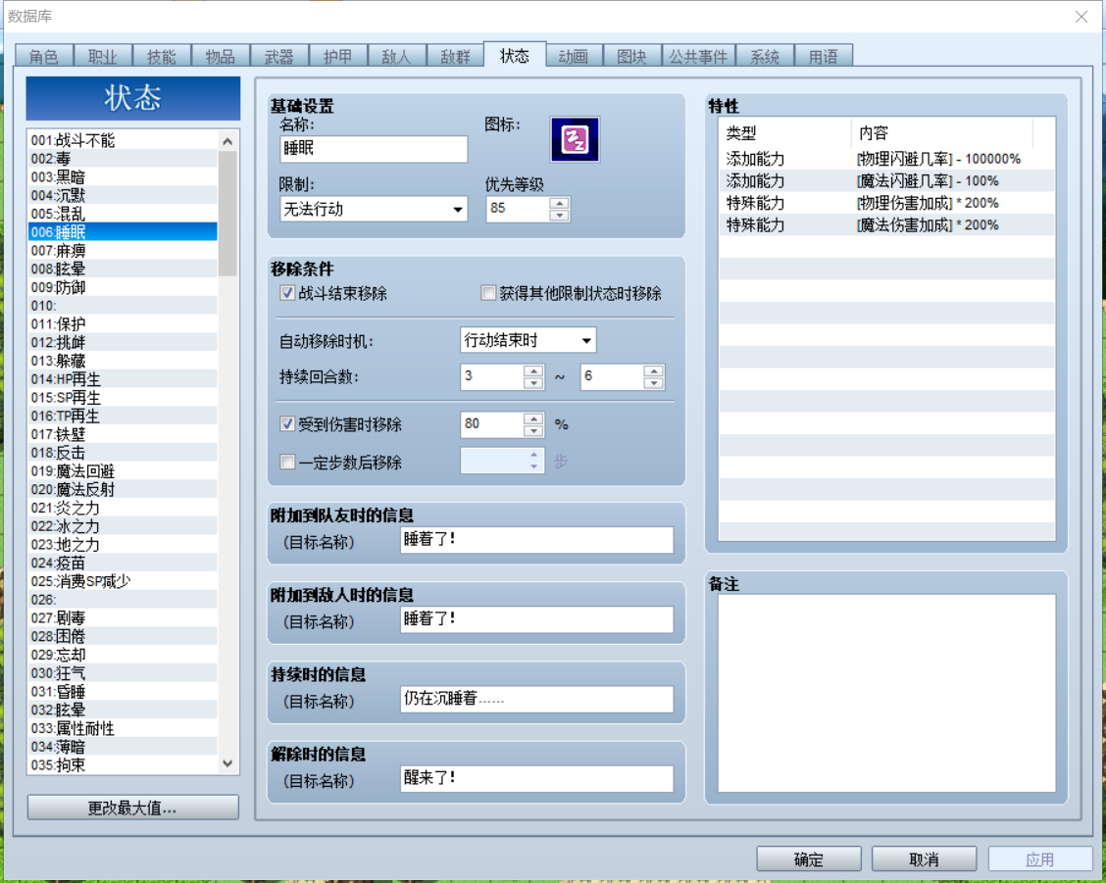Increase minimum 持续回合数 value 3
This screenshot has width=1106, height=883.
coord(534,370)
